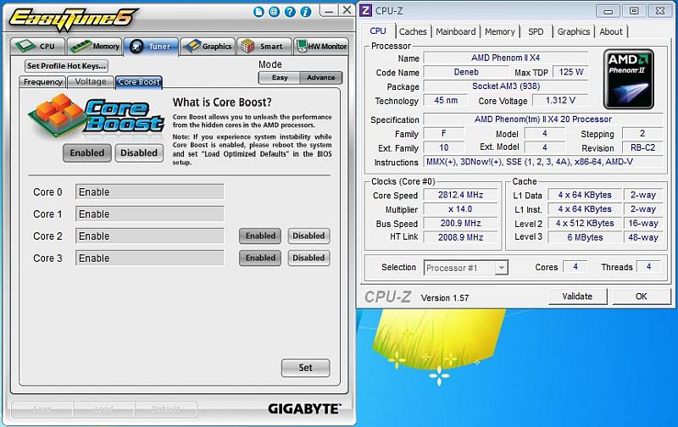Set Core 3 to Disabled

308,258
